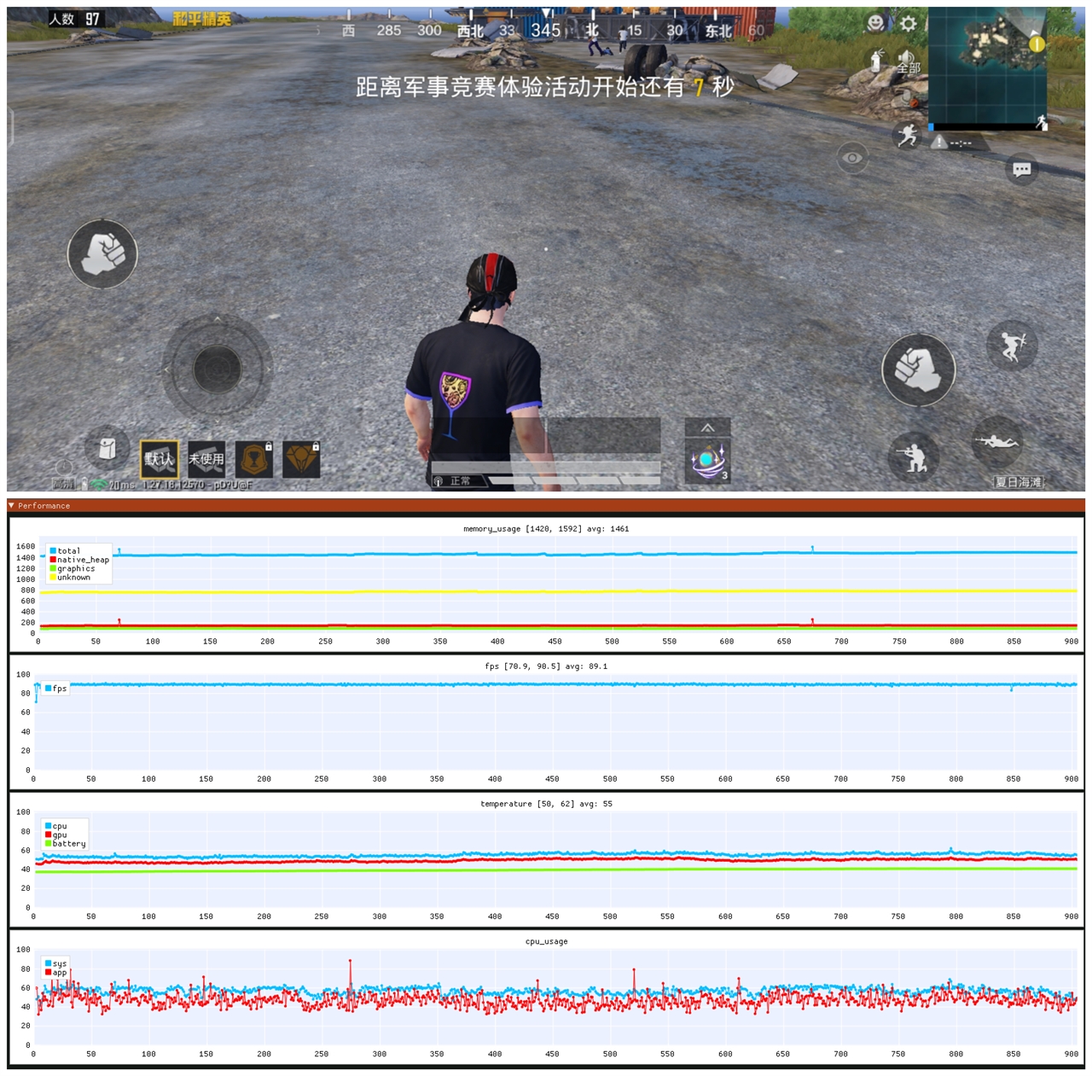Select the locked diamond skull slot
This screenshot has height=1076, width=1092.
tap(301, 459)
